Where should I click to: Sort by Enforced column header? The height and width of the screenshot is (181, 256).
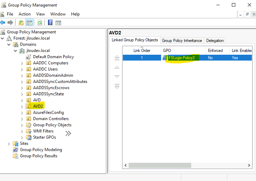[x=218, y=51]
